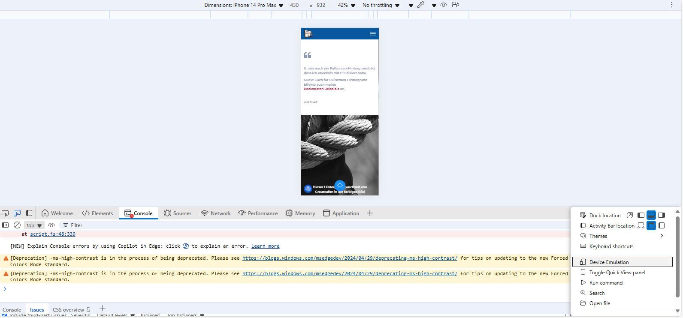Click the Learn more link

[x=265, y=246]
